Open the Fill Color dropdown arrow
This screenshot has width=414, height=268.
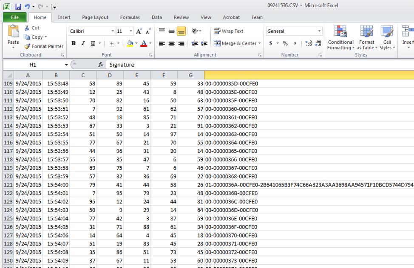[136, 43]
